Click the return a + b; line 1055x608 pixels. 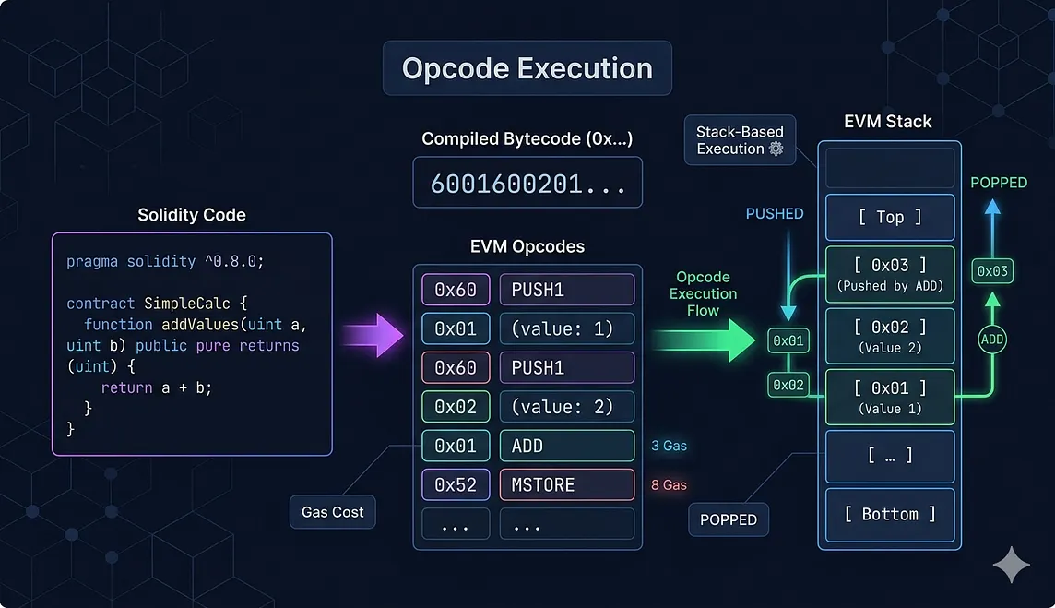tap(156, 387)
